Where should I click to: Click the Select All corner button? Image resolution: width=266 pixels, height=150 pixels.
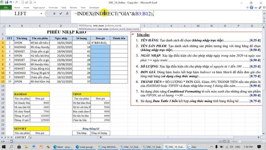click(3, 26)
